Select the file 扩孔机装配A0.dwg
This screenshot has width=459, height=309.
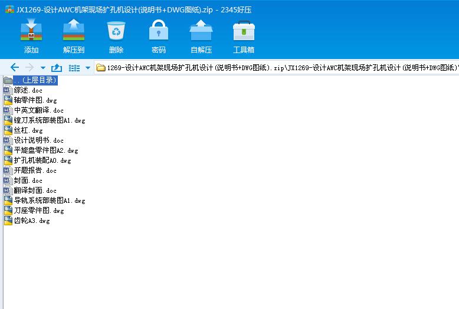[42, 160]
